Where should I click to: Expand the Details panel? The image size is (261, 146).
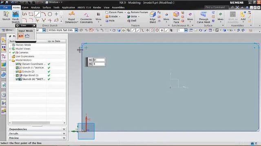pyautogui.click(x=64, y=133)
